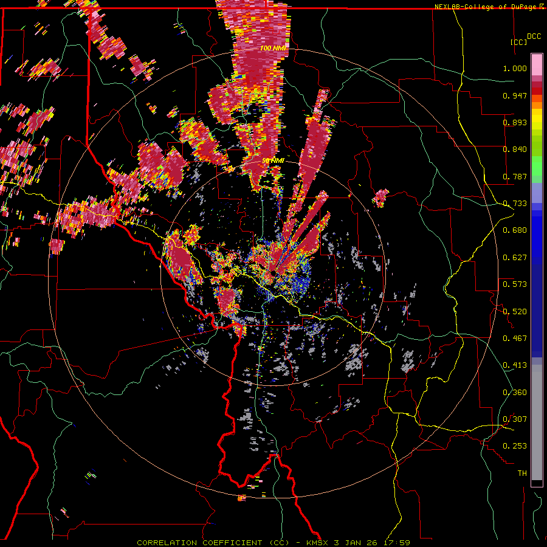Screen dimensions: 547x547
Task: Click the 0.893 legend value
Action: (x=515, y=122)
